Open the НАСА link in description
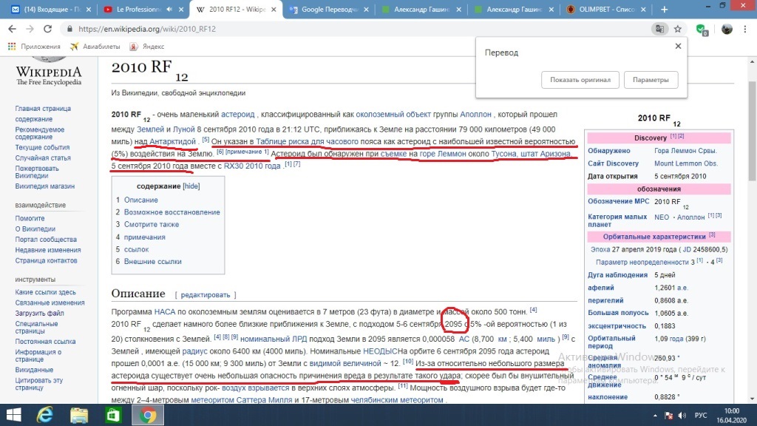This screenshot has height=426, width=757. (x=165, y=312)
